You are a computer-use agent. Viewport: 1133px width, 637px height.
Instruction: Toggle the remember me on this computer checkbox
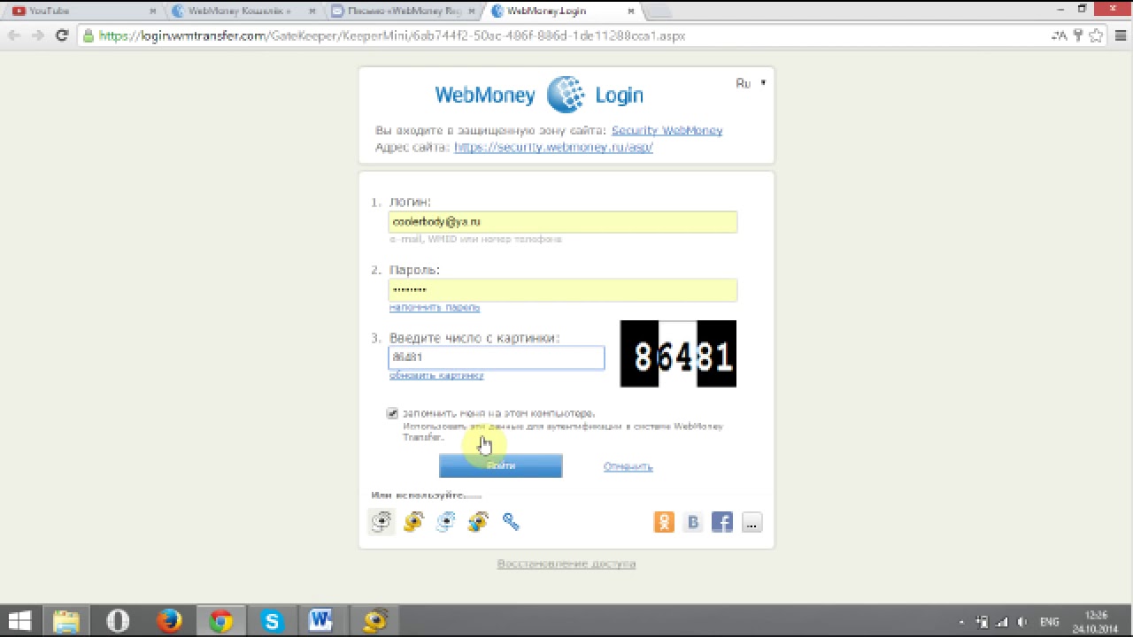392,413
